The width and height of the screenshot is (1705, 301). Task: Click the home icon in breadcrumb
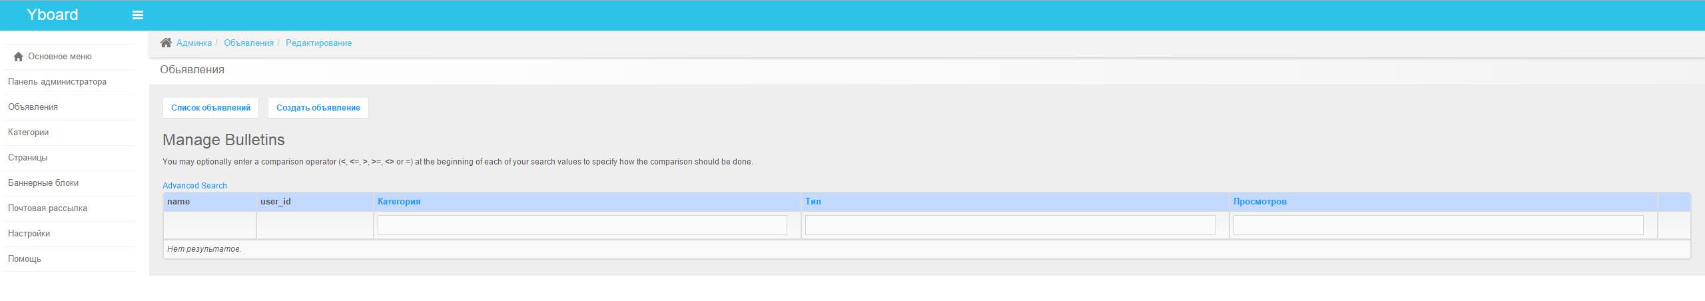pos(166,43)
